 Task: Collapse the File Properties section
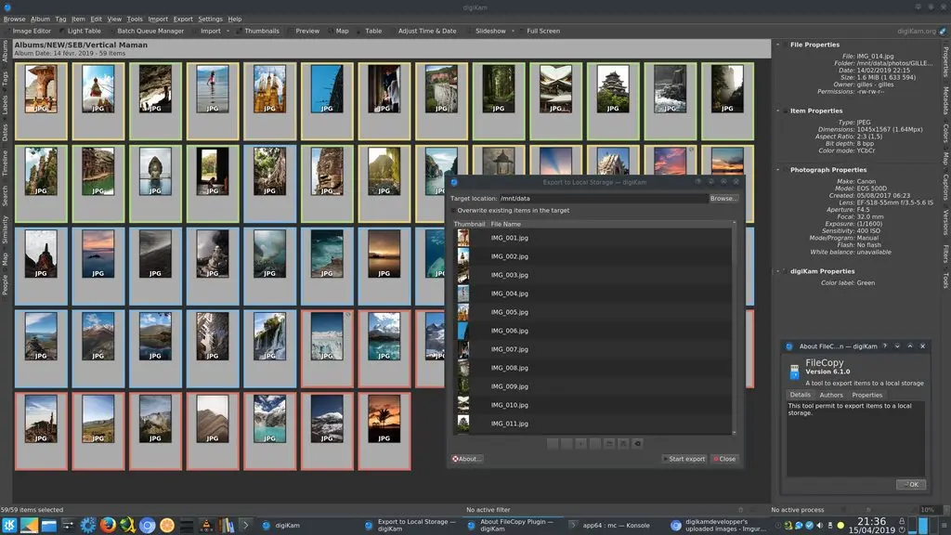coord(779,45)
